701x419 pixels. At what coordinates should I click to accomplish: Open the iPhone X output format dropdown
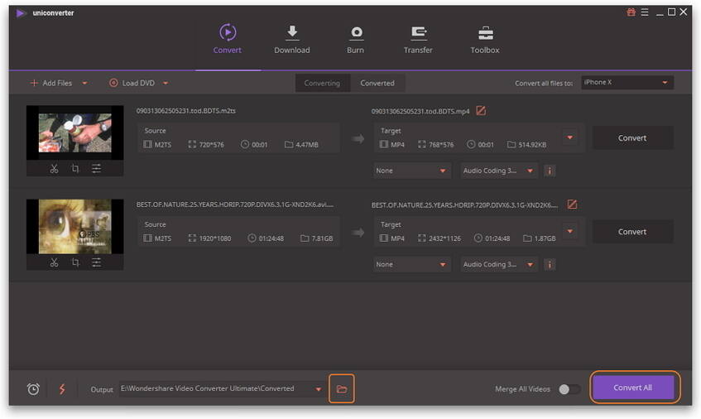point(627,83)
